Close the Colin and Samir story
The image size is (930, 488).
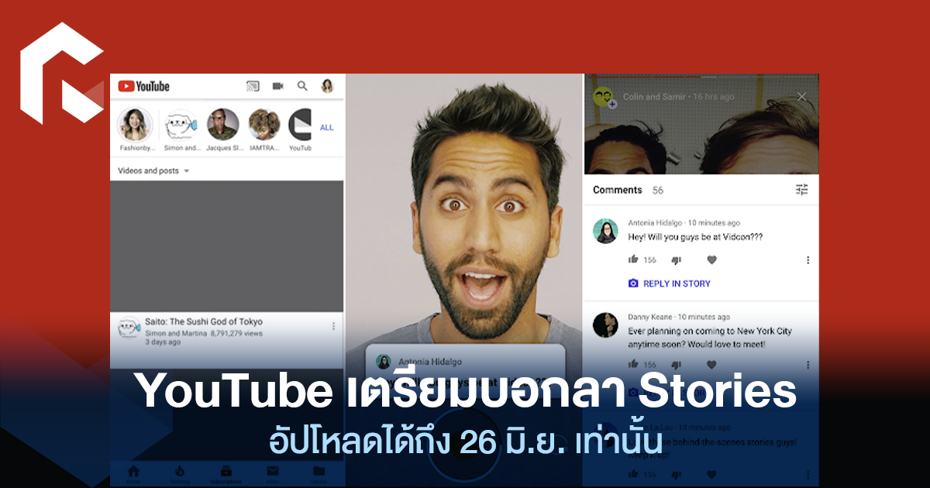click(802, 97)
